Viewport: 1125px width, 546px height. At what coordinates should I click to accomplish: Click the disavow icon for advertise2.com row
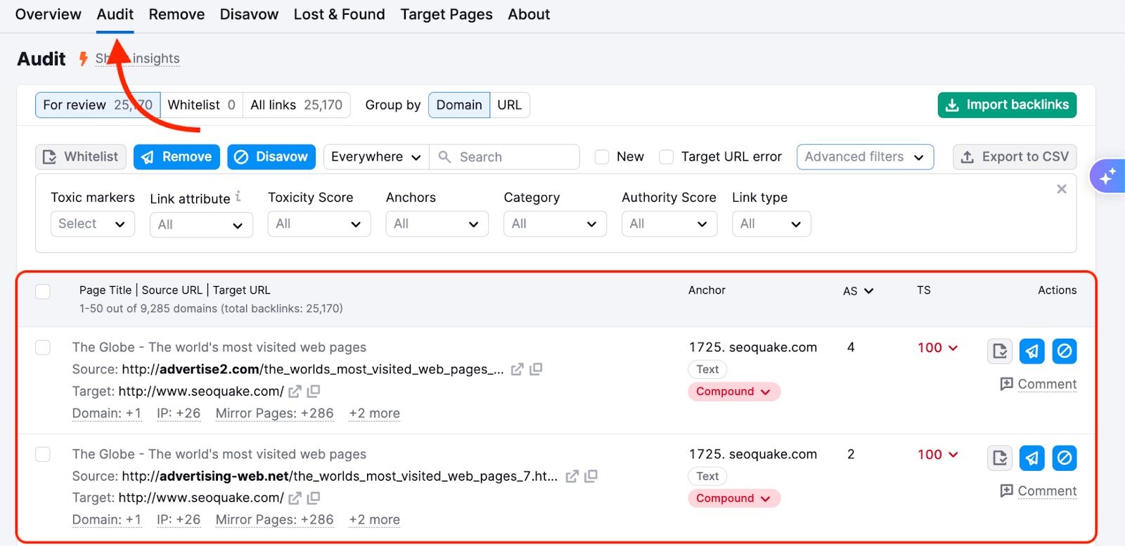coord(1064,351)
